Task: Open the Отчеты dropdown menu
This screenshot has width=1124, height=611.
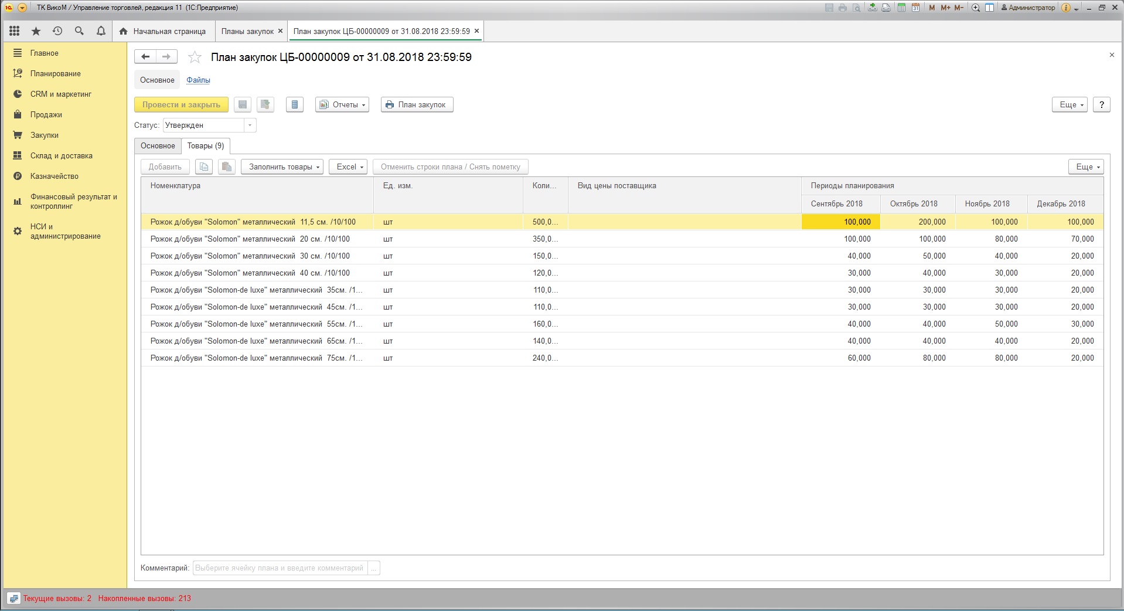Action: pyautogui.click(x=342, y=105)
